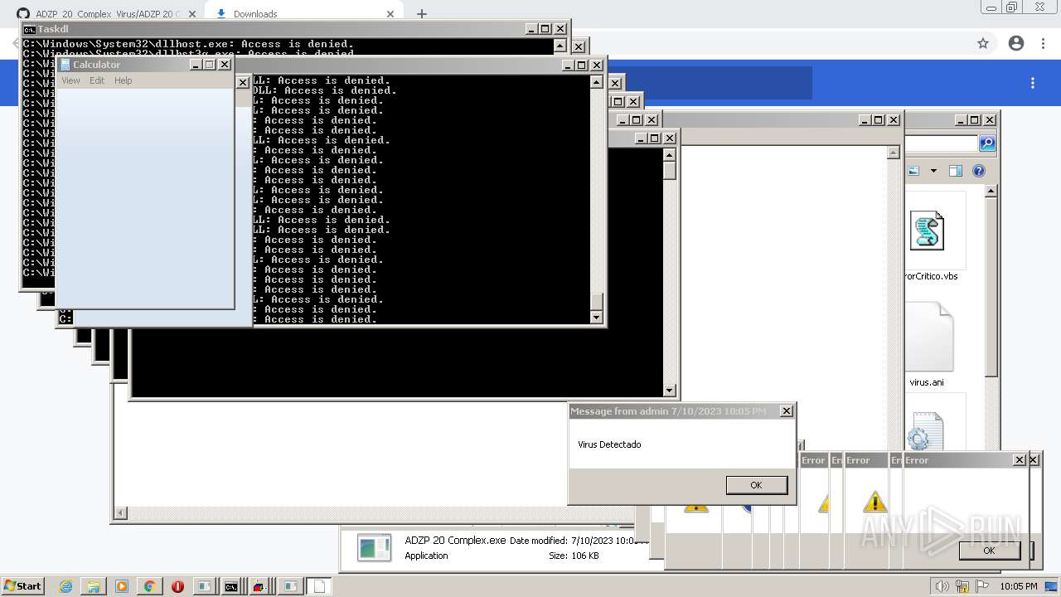Open the Calculator View menu
Screen dimensions: 1061x597
(70, 80)
